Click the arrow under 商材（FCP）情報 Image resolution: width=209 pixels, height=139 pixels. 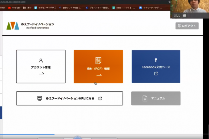click(99, 75)
